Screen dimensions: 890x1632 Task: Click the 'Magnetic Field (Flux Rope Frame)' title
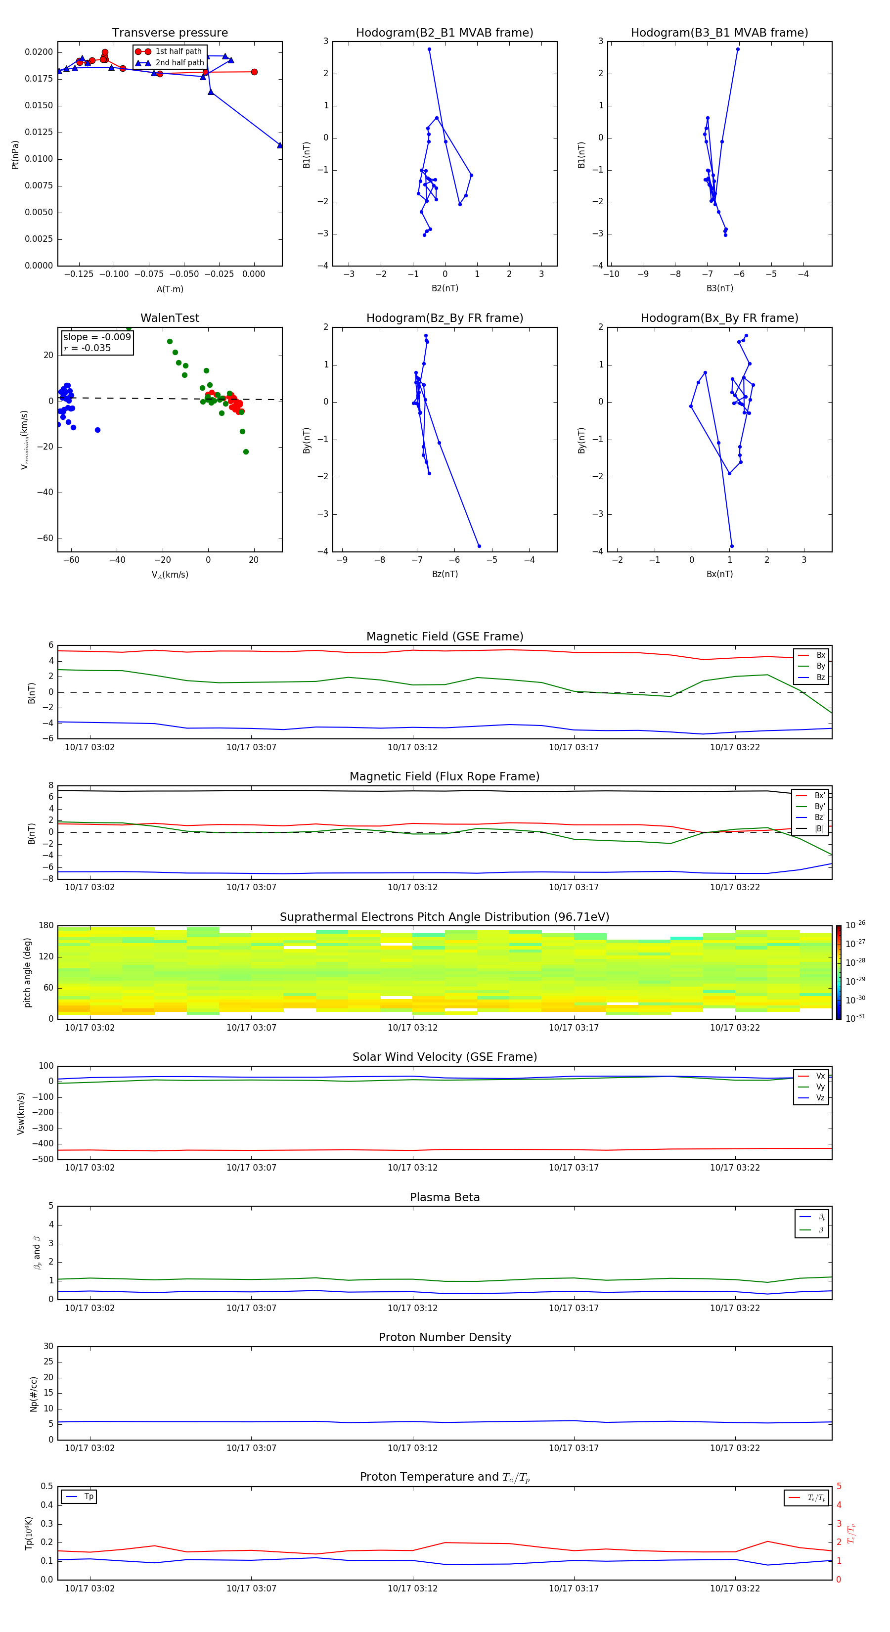tap(445, 777)
